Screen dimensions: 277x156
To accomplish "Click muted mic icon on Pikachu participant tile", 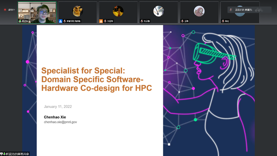I will click(65, 21).
